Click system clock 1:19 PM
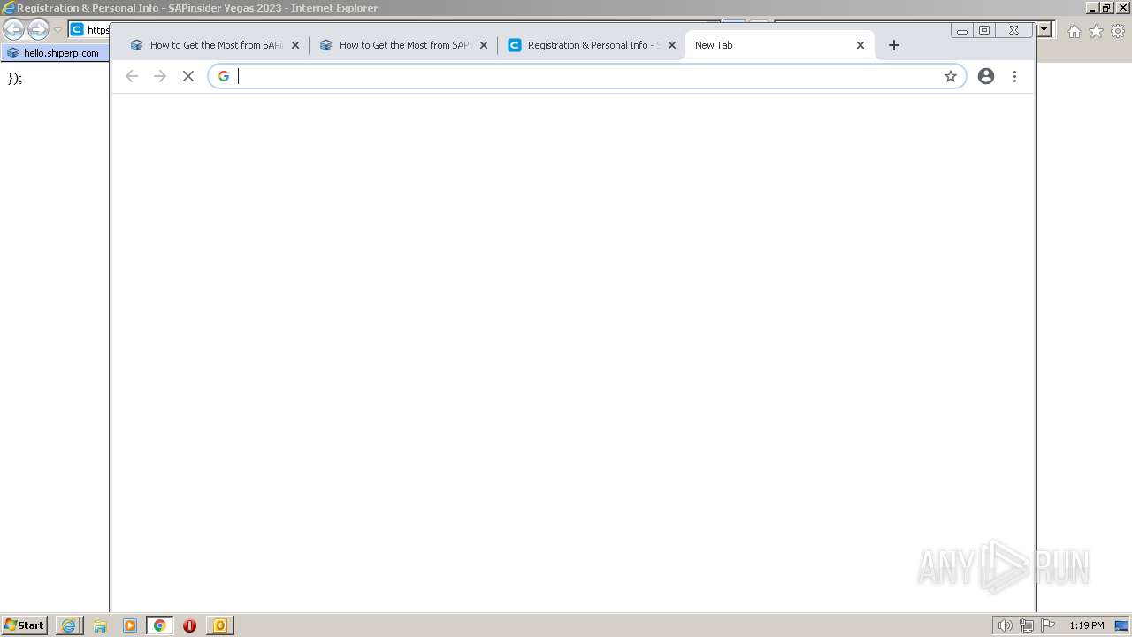 (x=1086, y=625)
